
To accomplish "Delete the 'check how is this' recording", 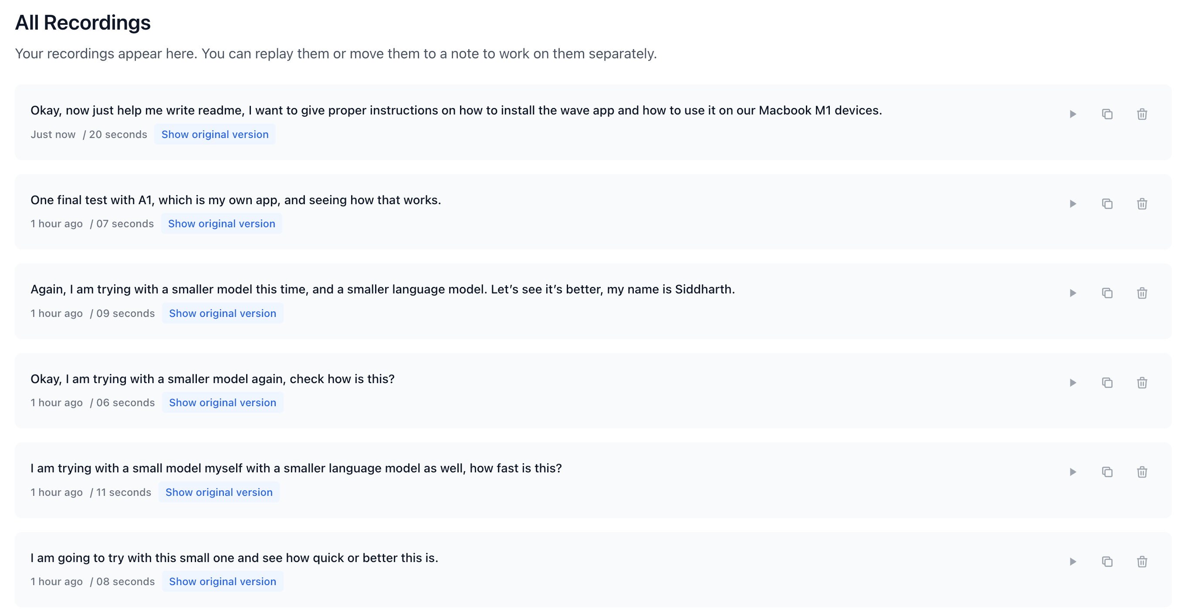I will coord(1142,383).
